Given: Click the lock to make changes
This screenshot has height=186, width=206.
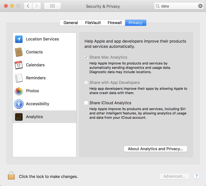Looking at the screenshot, I should coord(11,176).
